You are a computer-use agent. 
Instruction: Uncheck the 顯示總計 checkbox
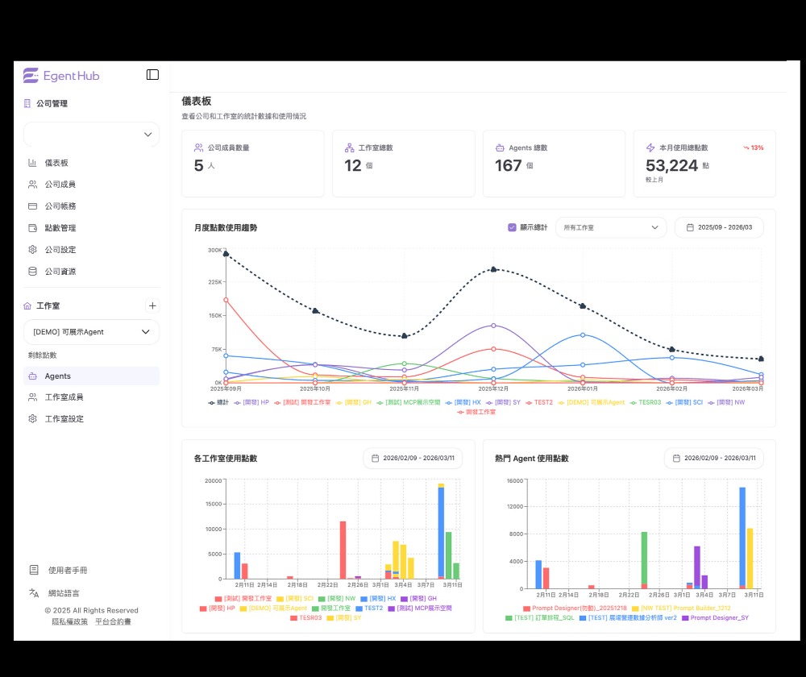click(x=512, y=227)
